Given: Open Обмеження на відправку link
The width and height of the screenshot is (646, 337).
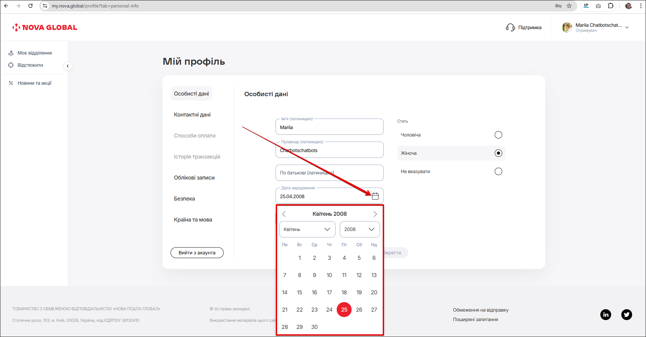Looking at the screenshot, I should click(481, 310).
